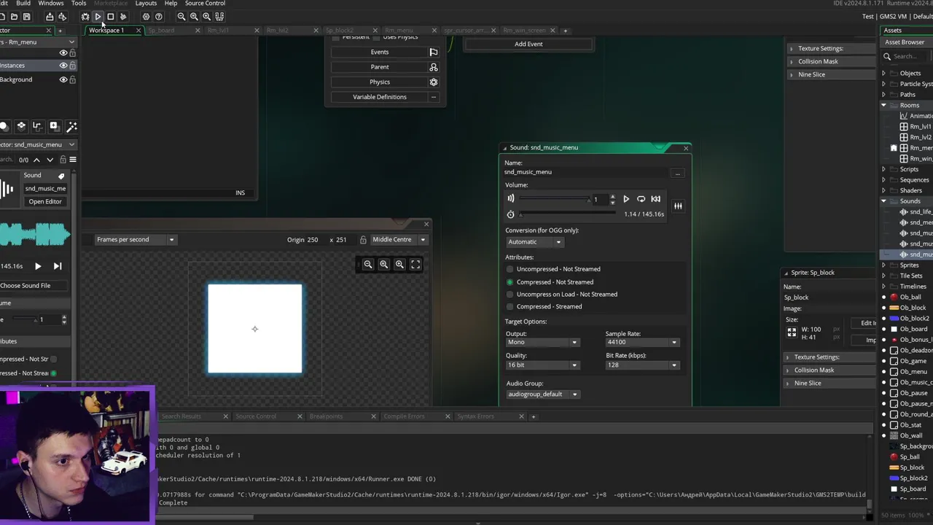The image size is (933, 525).
Task: Select Compressed - Not Streamed option
Action: pos(510,282)
